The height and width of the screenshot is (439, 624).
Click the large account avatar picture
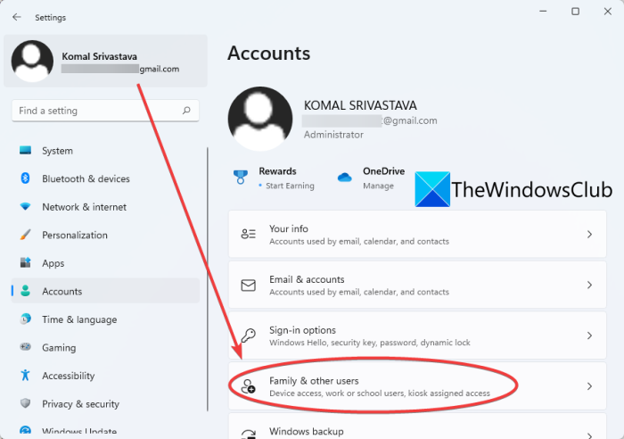260,119
